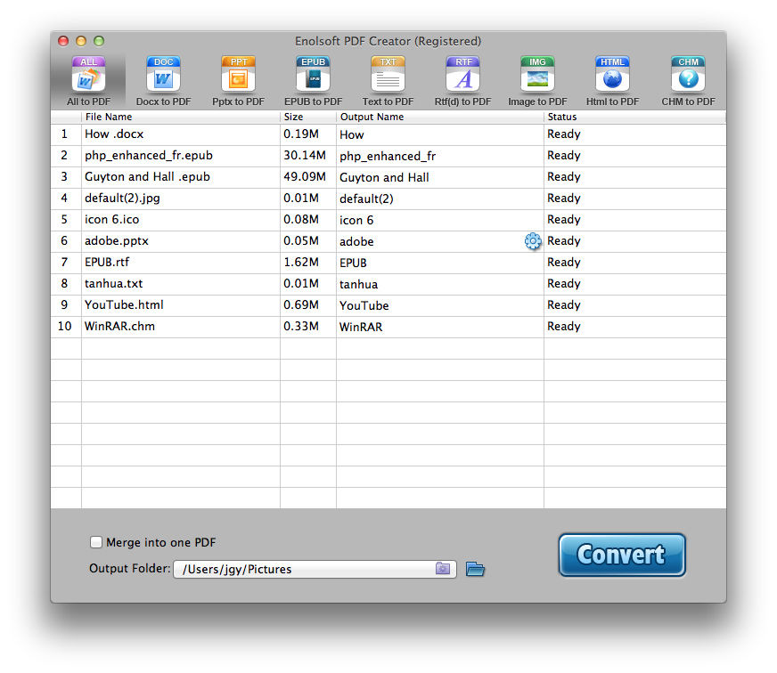Screen dimensions: 777x673
Task: Edit output name 'How'
Action: coord(351,134)
